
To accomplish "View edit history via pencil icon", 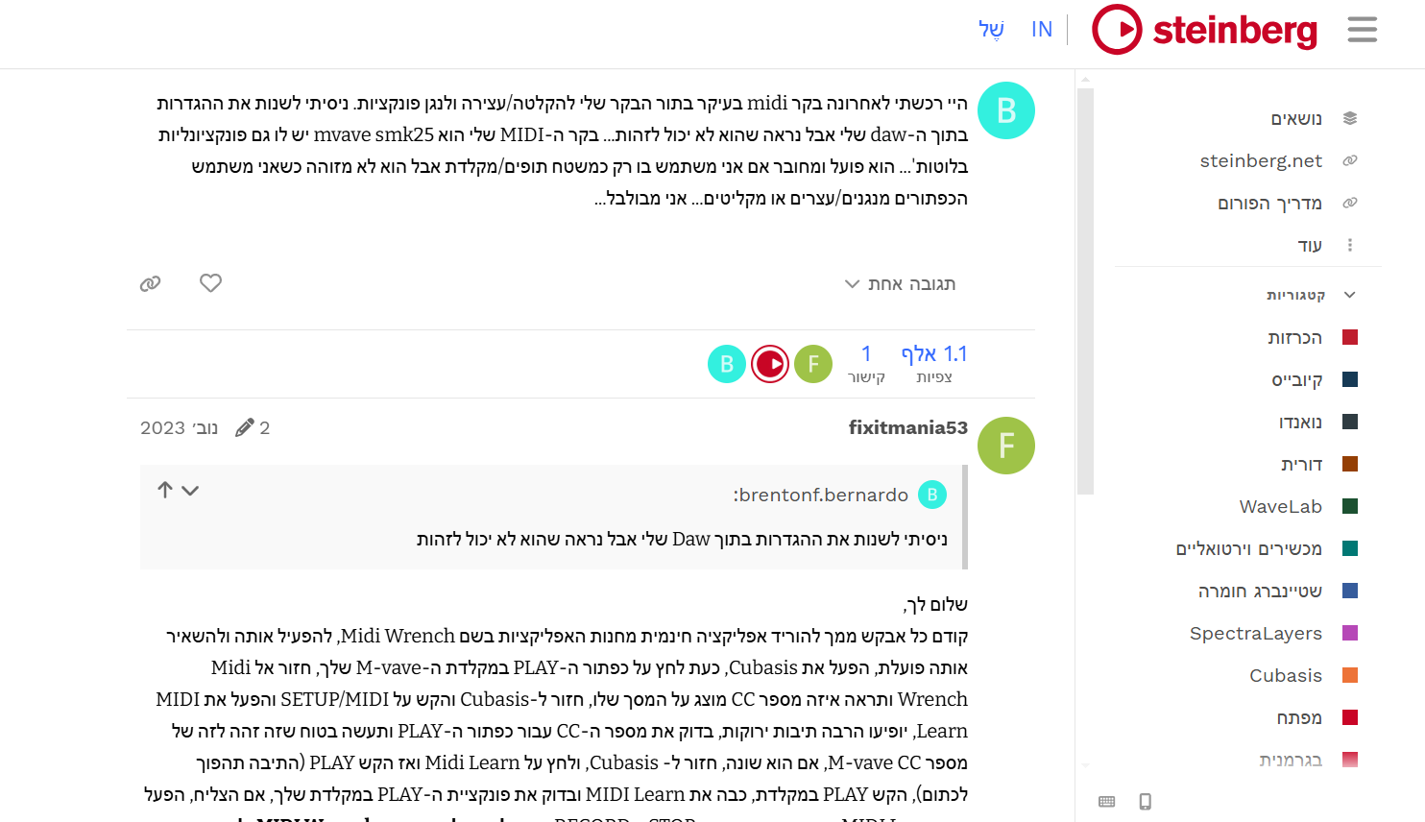I will pos(253,427).
